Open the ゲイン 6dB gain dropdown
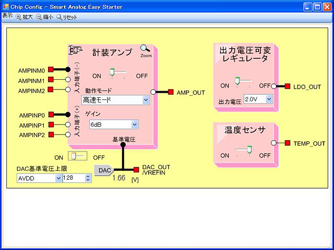This screenshot has height=250, width=334. pyautogui.click(x=113, y=124)
